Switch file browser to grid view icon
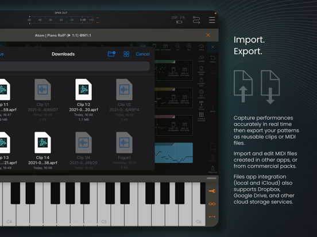This screenshot has height=237, width=317. [x=126, y=54]
